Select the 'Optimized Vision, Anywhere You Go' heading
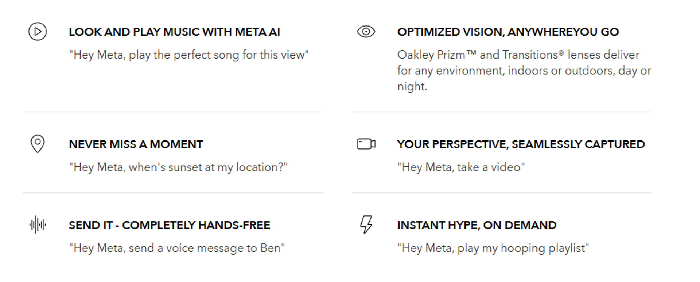Image resolution: width=700 pixels, height=282 pixels. click(508, 32)
